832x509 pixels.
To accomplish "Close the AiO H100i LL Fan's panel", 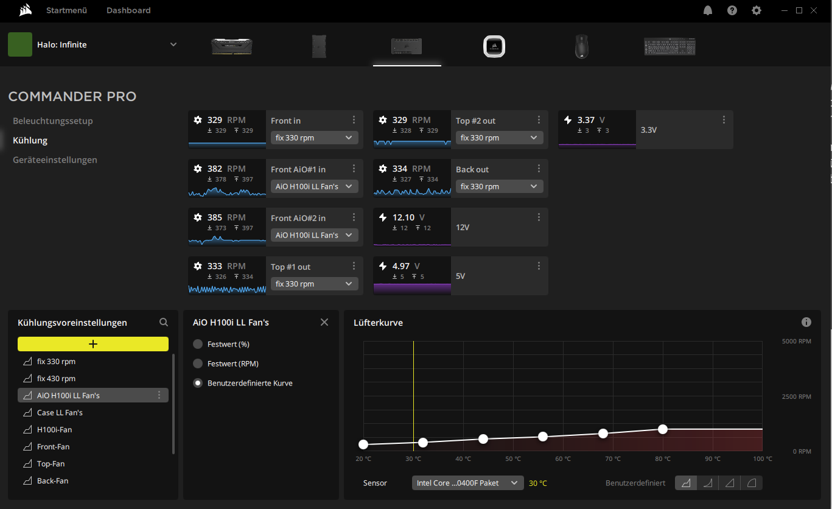I will [324, 322].
